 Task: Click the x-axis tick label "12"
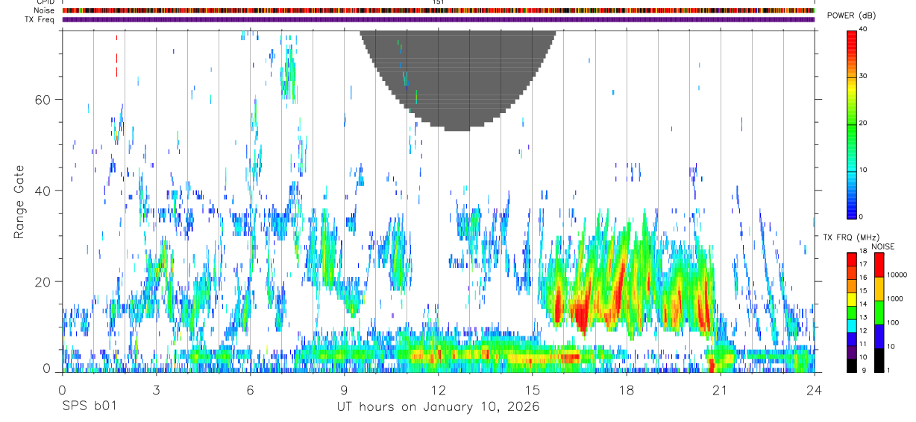click(x=438, y=390)
